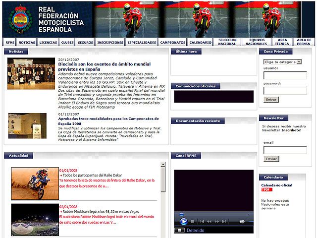The height and width of the screenshot is (238, 317).
Task: Open Todos los participantes del Rallie Dakar
Action: click(92, 175)
